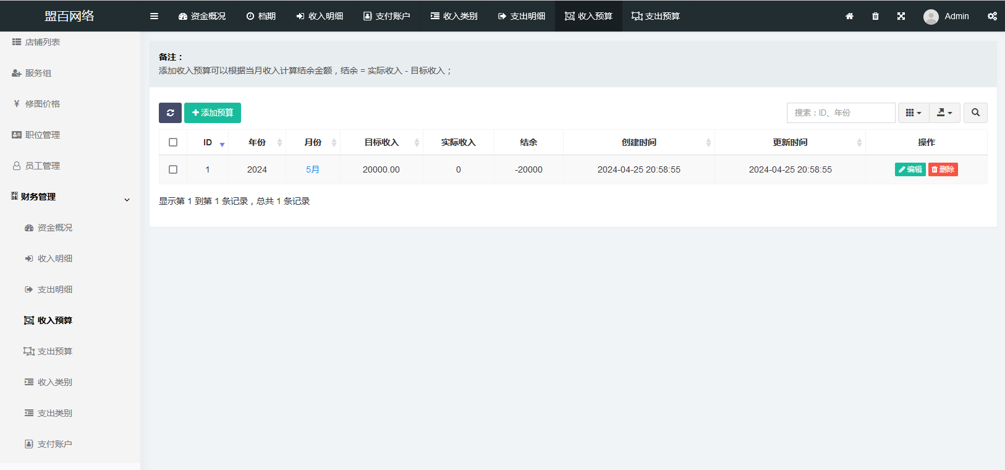Open the export data dropdown
This screenshot has height=470, width=1005.
(944, 113)
